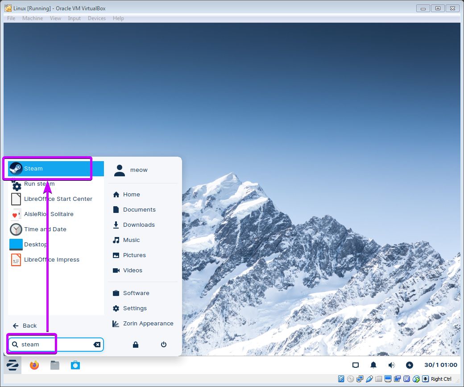
Task: Open the Pictures folder
Action: coord(129,255)
